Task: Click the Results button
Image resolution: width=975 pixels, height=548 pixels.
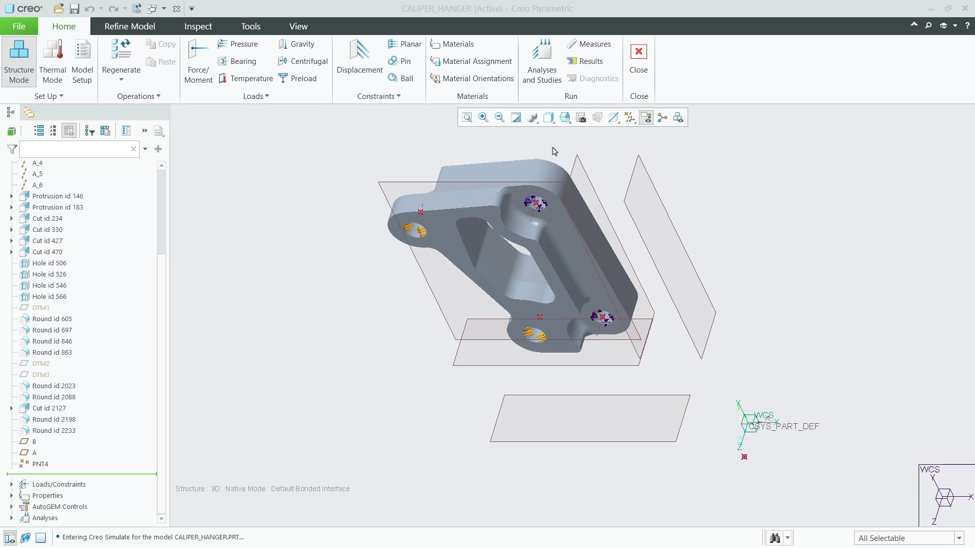Action: coord(585,61)
